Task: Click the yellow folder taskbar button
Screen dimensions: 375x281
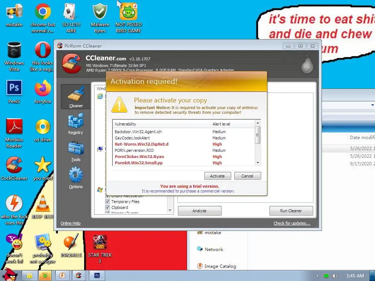Action: pyautogui.click(x=30, y=276)
